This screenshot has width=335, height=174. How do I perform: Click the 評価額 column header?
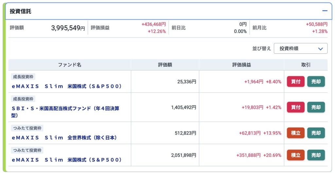click(165, 65)
